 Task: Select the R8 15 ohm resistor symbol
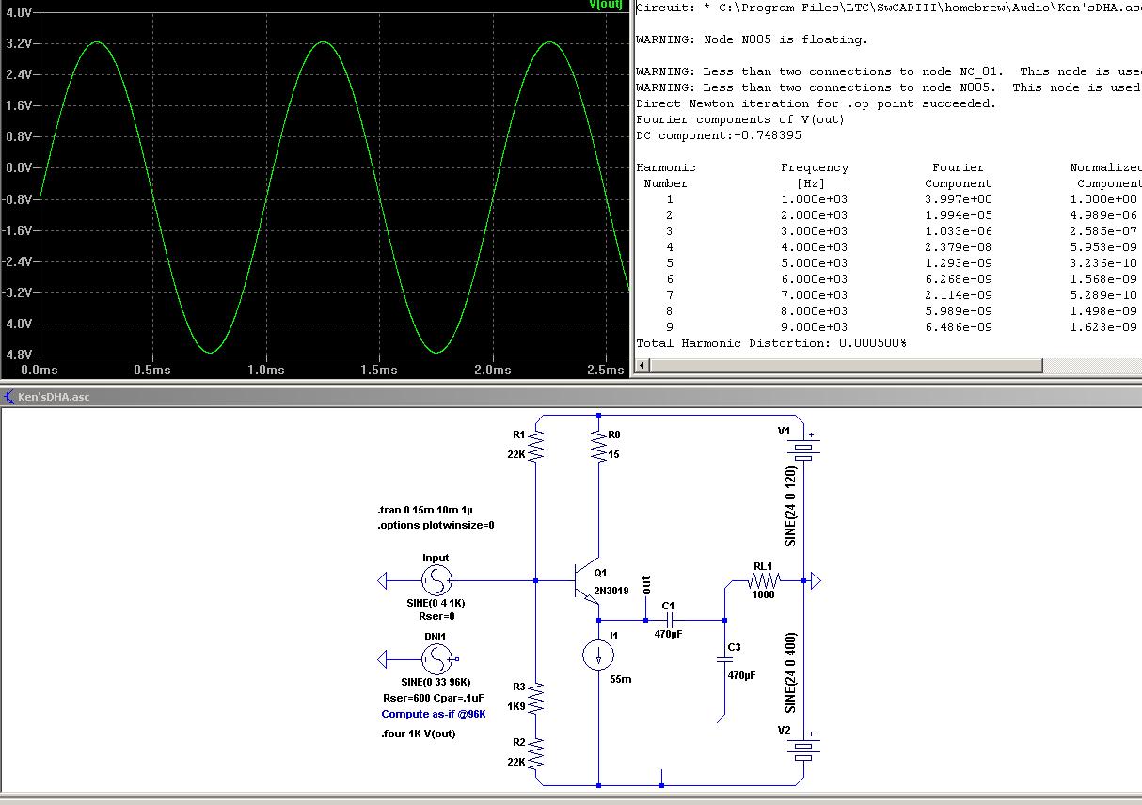click(598, 447)
